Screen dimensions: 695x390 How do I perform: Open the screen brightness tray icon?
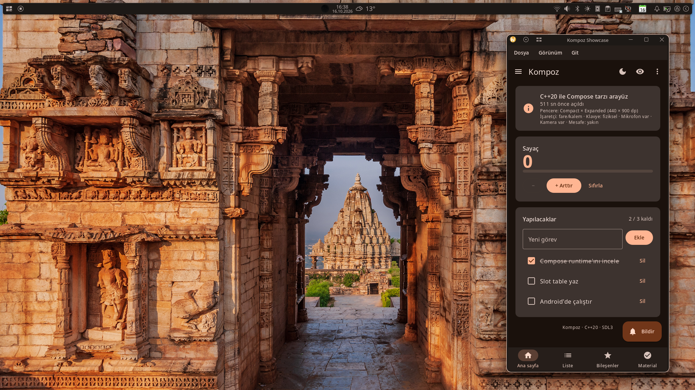click(587, 9)
